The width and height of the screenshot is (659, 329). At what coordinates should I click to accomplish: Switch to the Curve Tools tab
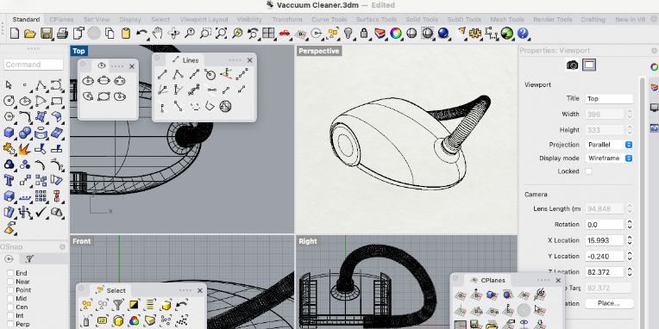click(x=329, y=19)
